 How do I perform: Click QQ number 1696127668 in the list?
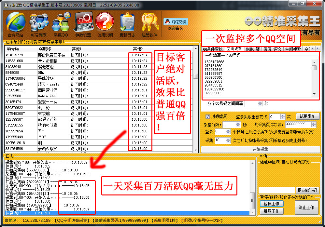point(214,62)
